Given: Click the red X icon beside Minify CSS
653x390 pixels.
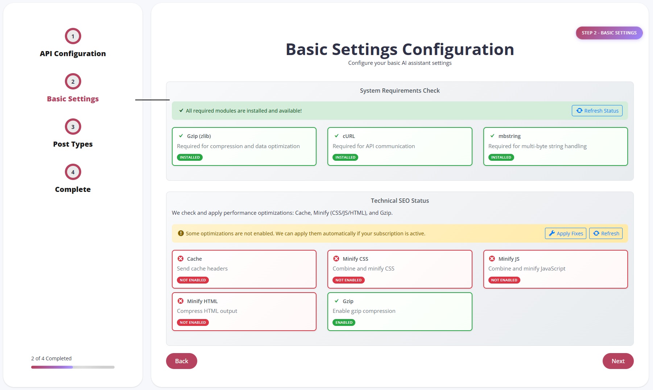Looking at the screenshot, I should 336,259.
